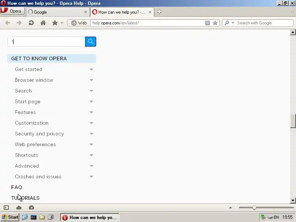
Task: Click the Opera Link cloud icon
Action: coord(19,208)
